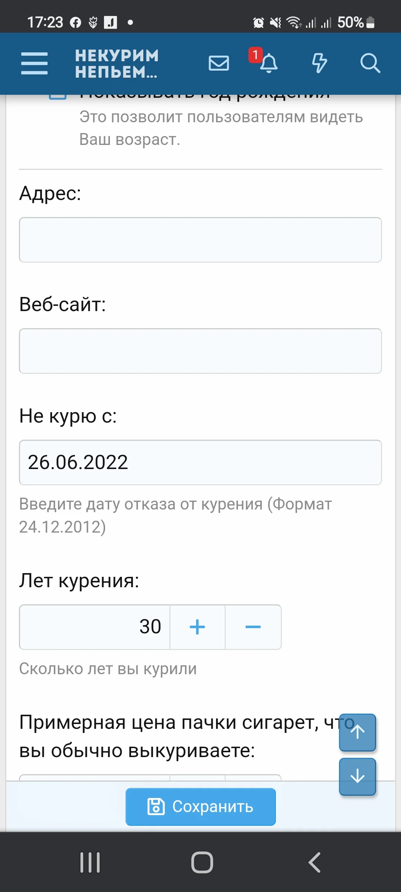This screenshot has height=892, width=401.
Task: Open the search magnifier icon
Action: (x=369, y=63)
